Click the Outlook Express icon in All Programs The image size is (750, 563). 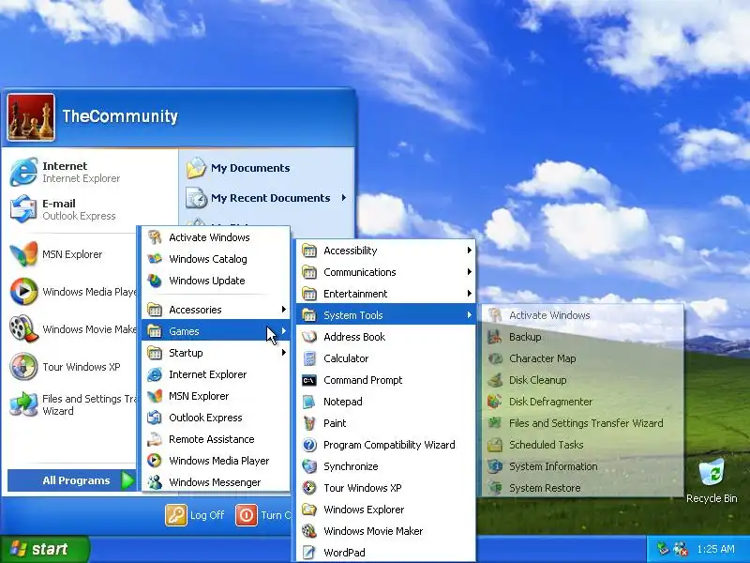pyautogui.click(x=155, y=418)
